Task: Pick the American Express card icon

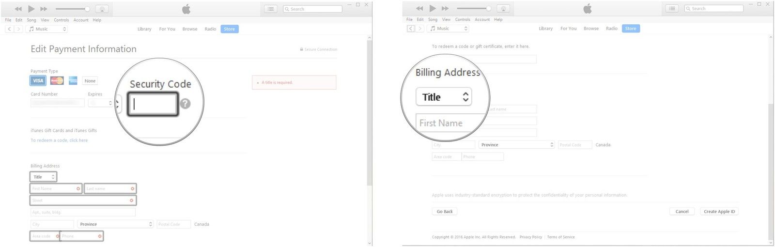Action: (x=73, y=81)
